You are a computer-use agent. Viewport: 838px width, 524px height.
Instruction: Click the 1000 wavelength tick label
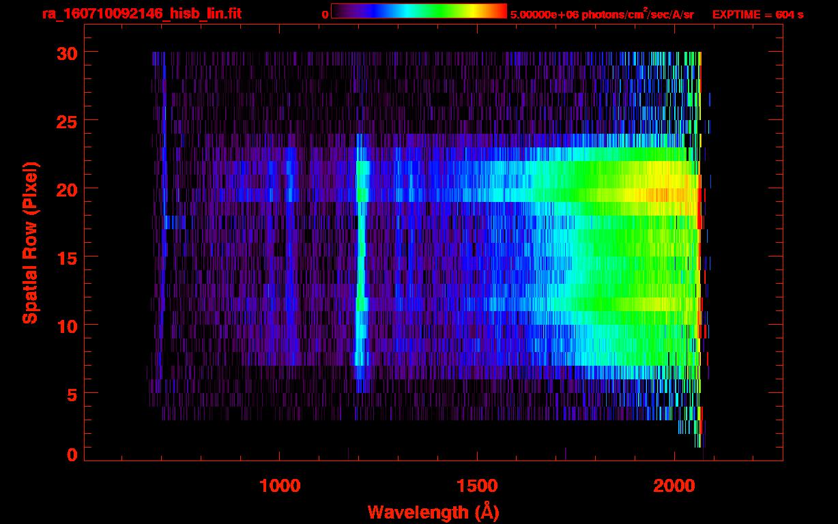tap(280, 486)
